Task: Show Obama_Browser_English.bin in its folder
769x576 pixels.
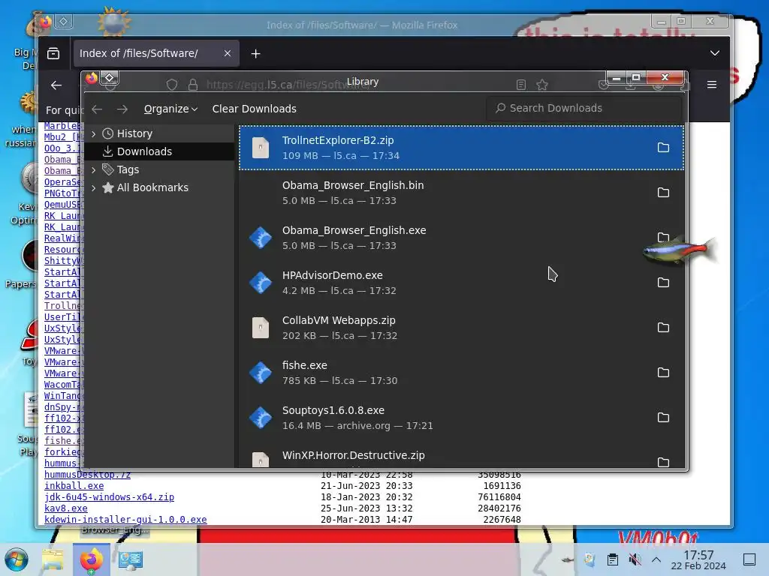Action: click(x=663, y=193)
